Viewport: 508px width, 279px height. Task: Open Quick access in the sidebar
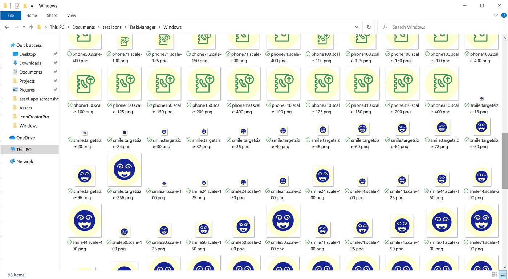pos(29,45)
